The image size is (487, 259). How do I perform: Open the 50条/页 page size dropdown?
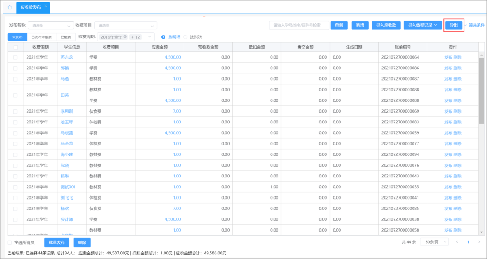point(434,242)
